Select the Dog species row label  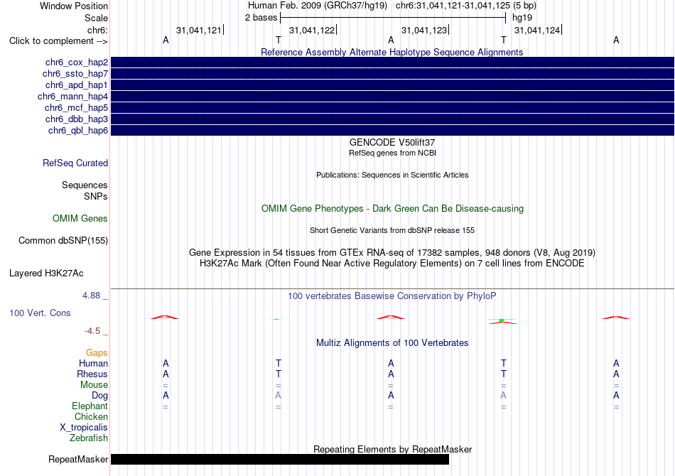coord(99,396)
